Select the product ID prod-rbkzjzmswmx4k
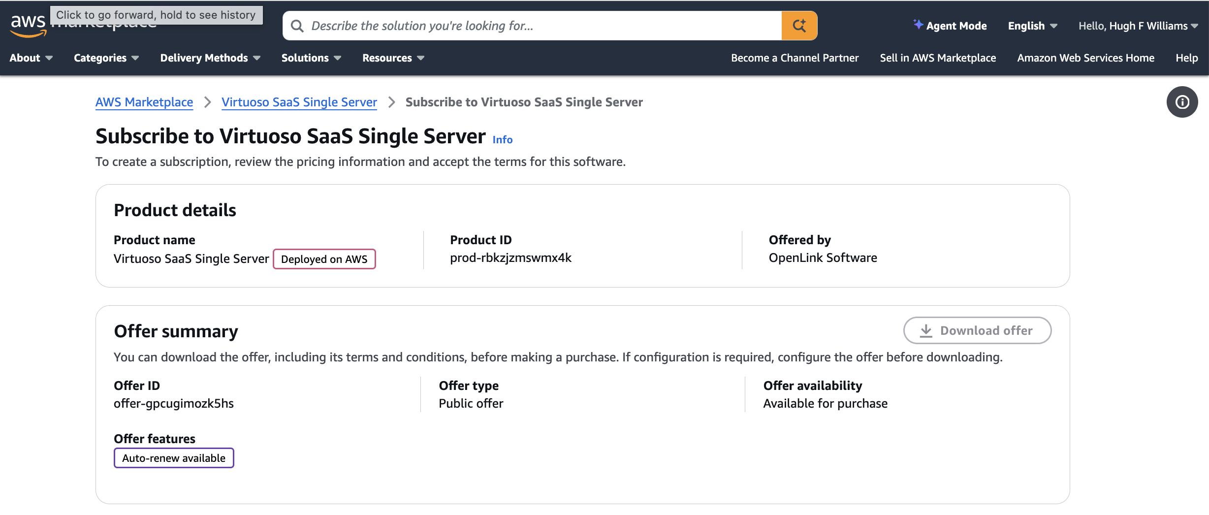The image size is (1209, 515). [510, 257]
